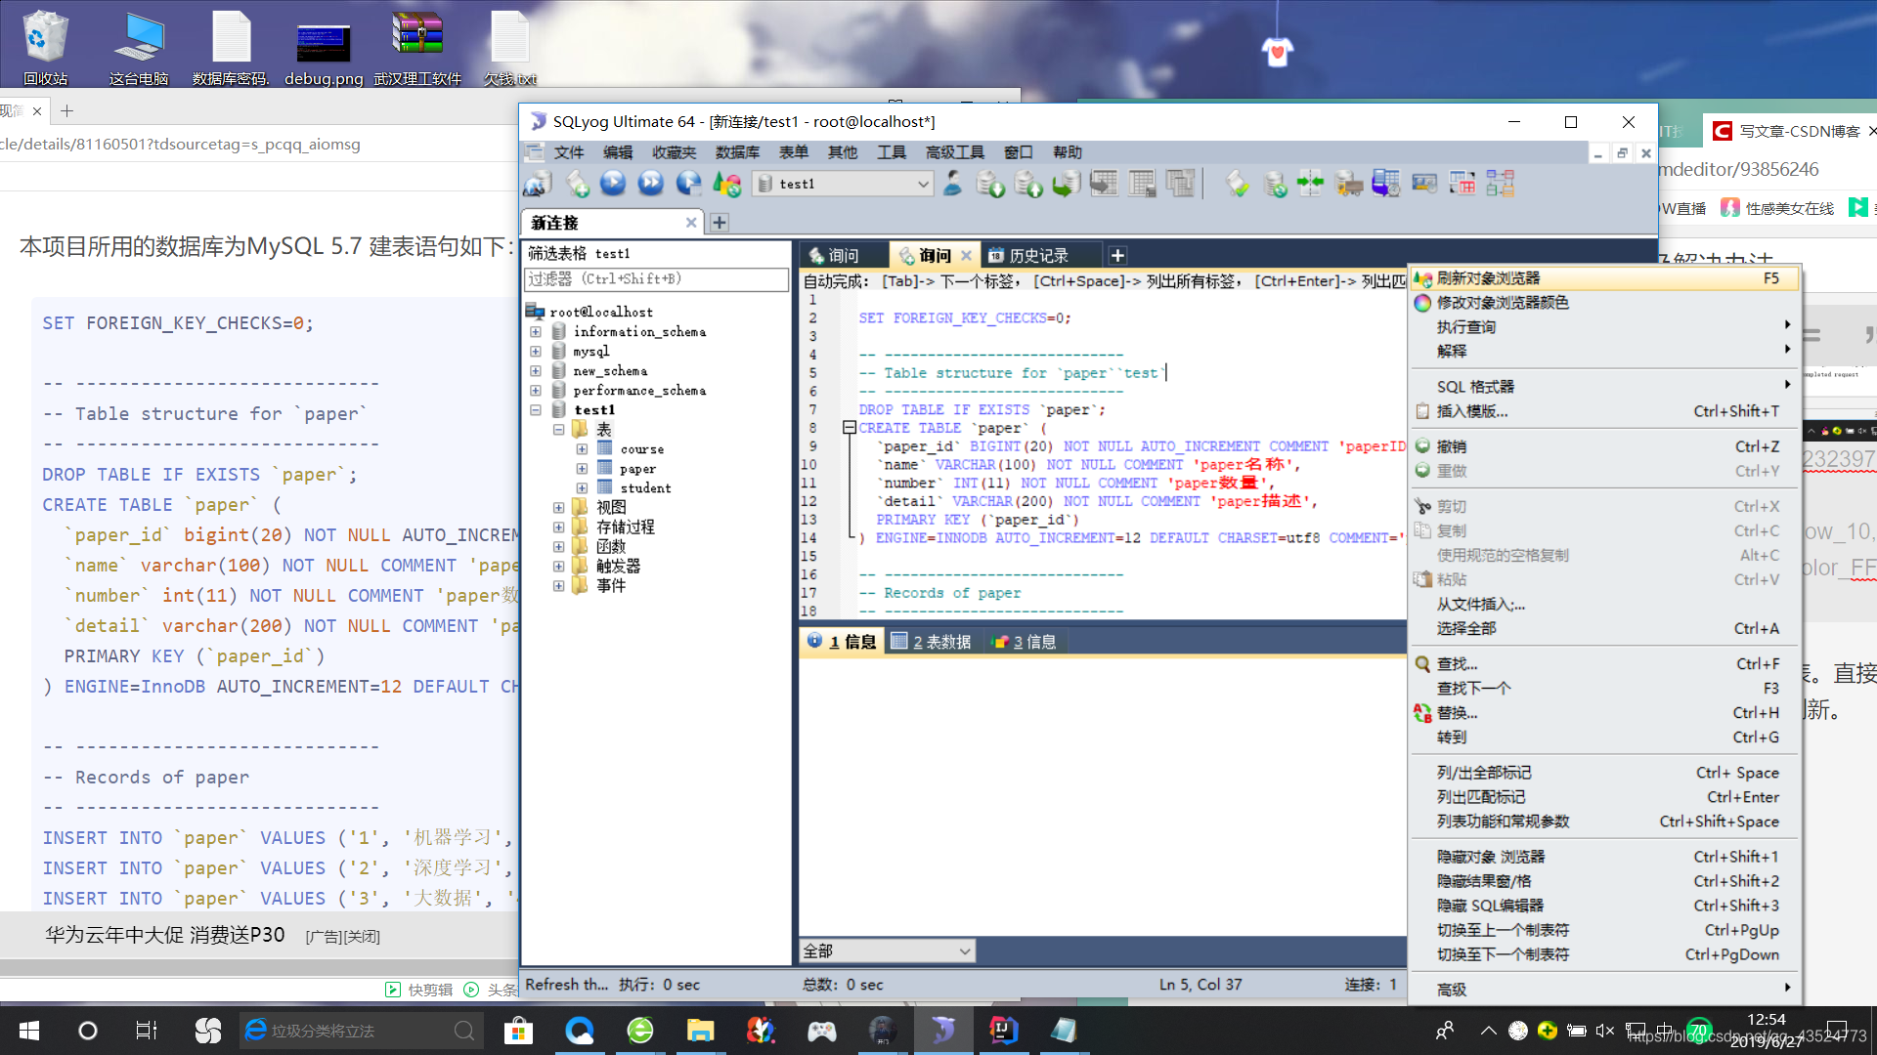This screenshot has height=1055, width=1877.
Task: Open the 执行查询 submenu
Action: point(1604,327)
